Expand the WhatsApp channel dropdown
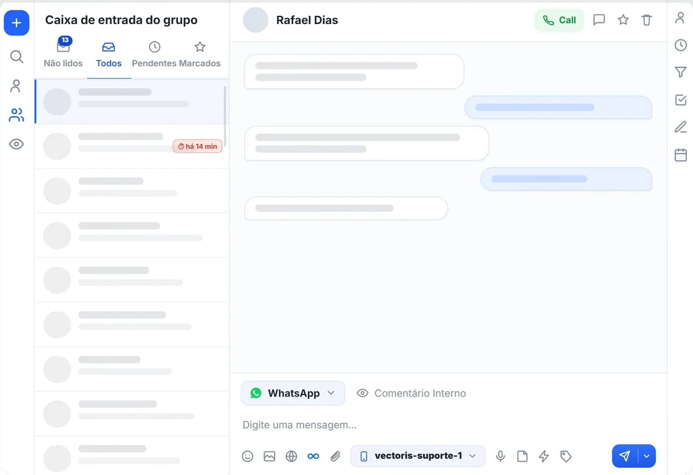 293,393
